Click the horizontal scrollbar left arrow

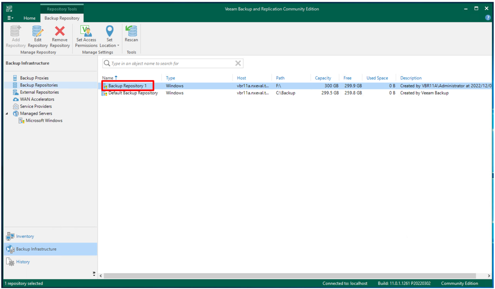pos(101,276)
